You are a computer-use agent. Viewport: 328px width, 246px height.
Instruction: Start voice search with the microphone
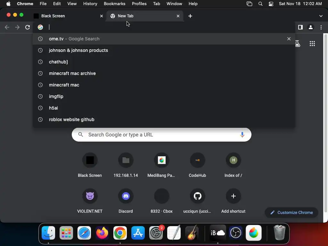click(242, 135)
